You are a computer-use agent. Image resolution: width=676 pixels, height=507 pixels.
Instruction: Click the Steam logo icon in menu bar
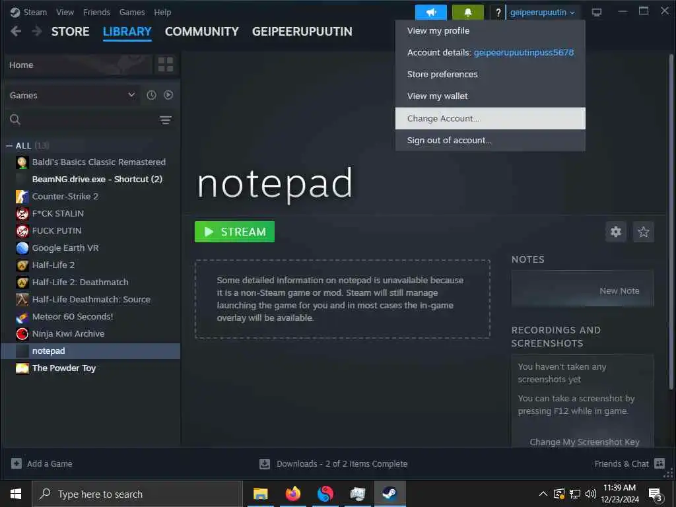click(15, 12)
